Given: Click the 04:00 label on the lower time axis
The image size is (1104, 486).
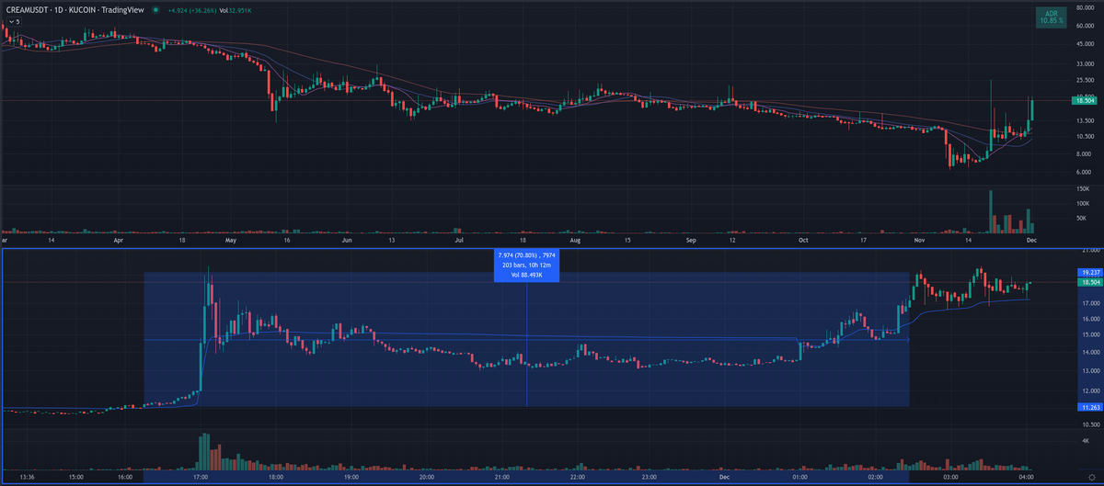Looking at the screenshot, I should pyautogui.click(x=1027, y=478).
